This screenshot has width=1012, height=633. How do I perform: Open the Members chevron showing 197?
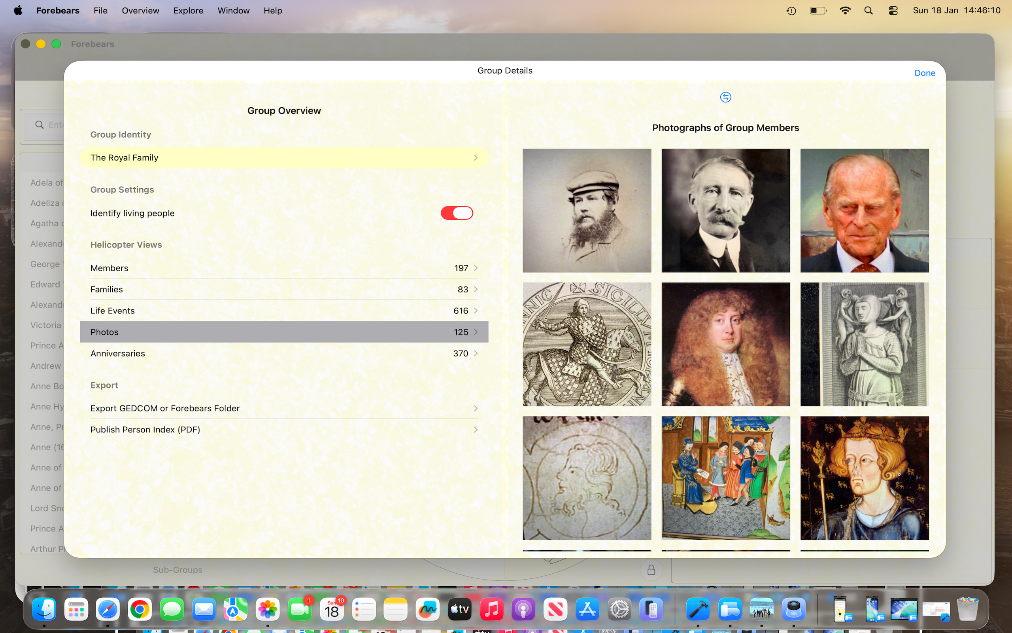[476, 268]
